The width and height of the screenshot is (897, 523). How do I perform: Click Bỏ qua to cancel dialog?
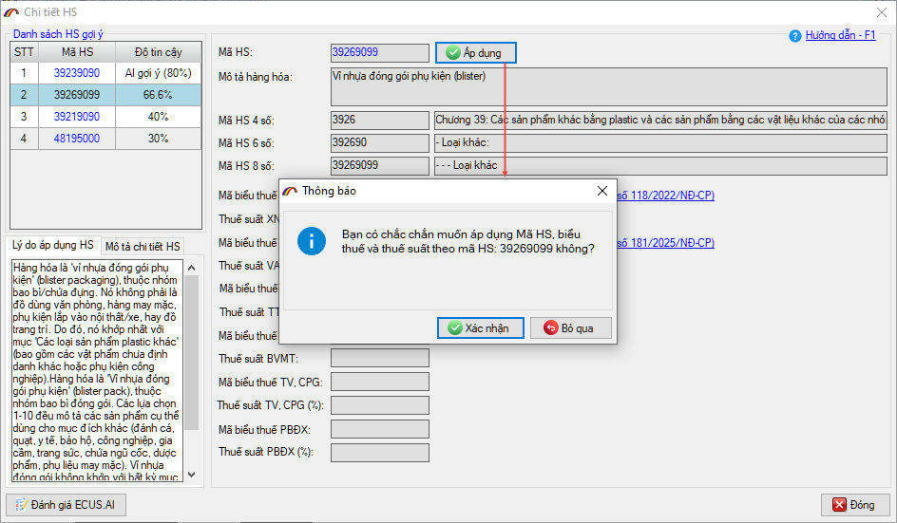(x=570, y=327)
